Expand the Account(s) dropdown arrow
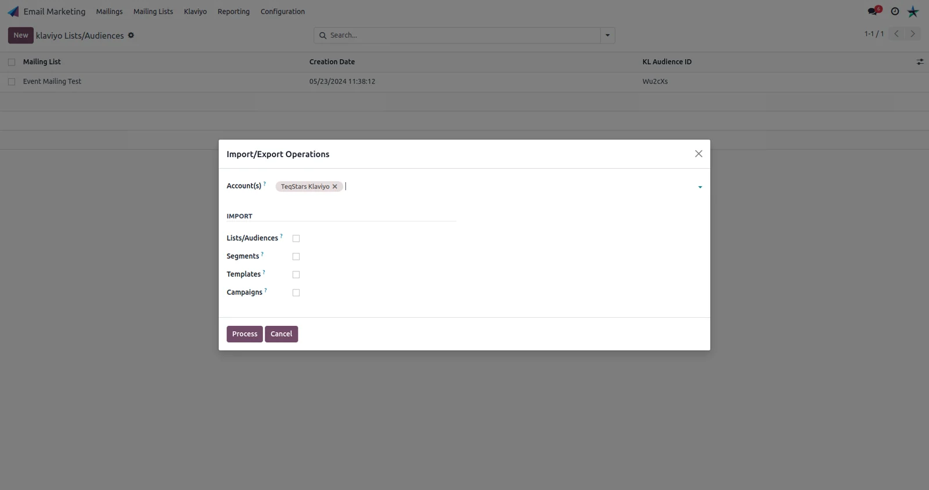 tap(700, 187)
